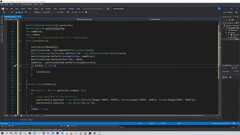
Task: Open the Any CPU platform dropdown
Action: (50, 12)
